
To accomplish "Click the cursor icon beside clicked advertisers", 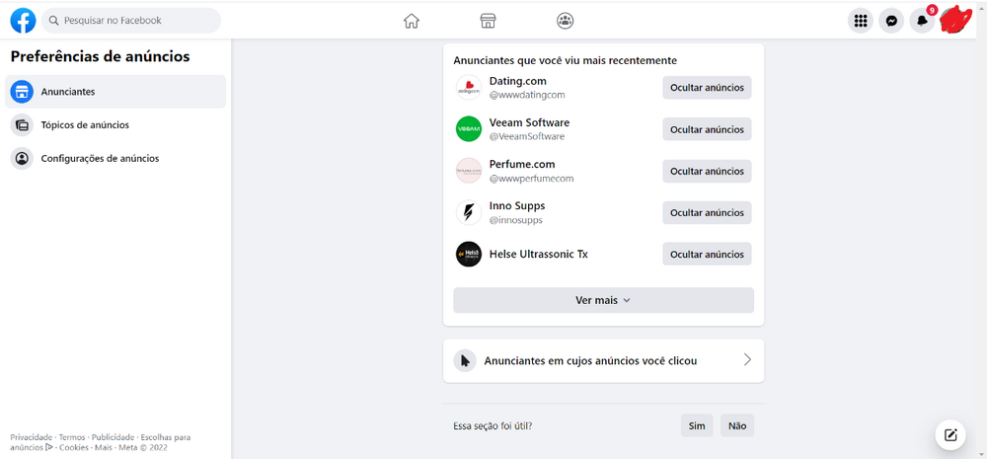I will click(465, 360).
